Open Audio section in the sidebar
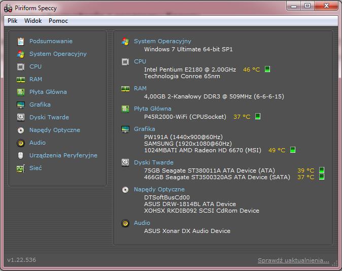Image resolution: width=342 pixels, height=271 pixels. click(38, 143)
